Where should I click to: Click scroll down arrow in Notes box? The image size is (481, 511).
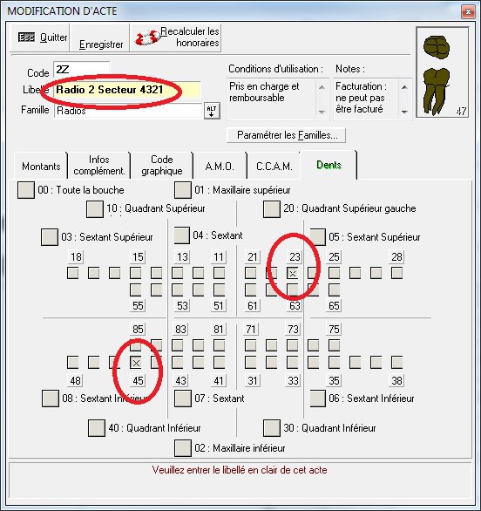click(x=404, y=112)
